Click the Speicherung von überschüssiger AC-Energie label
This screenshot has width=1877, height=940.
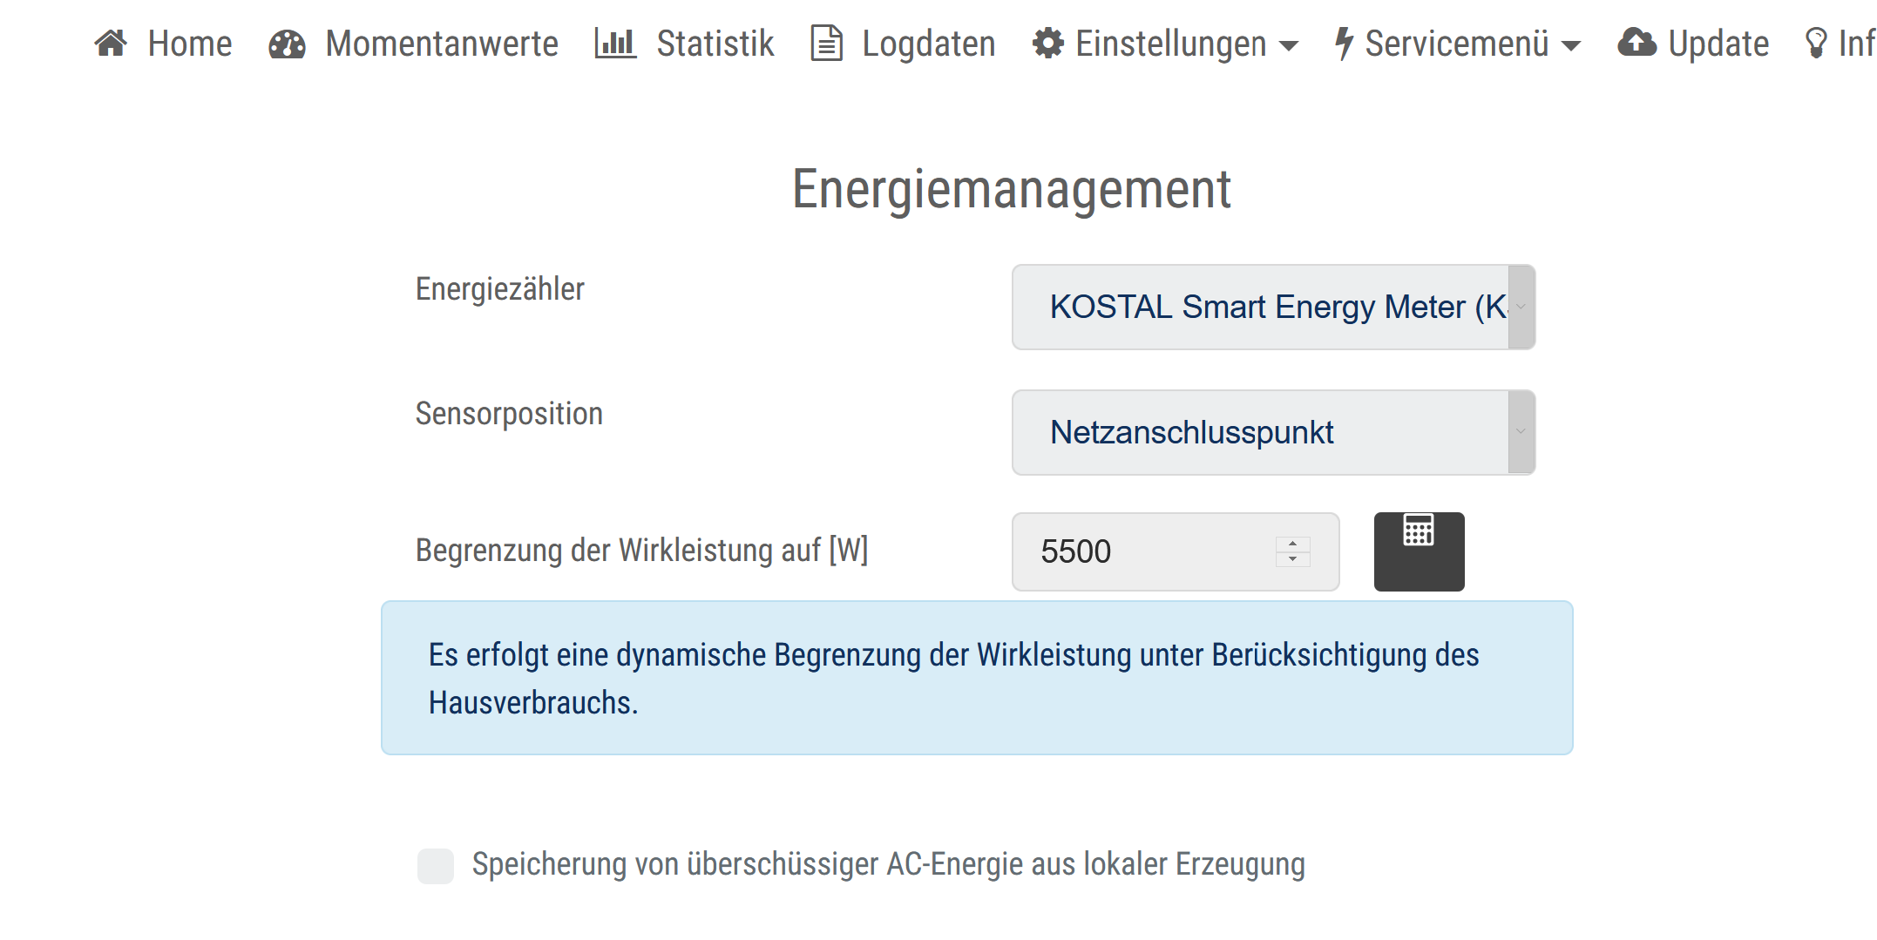click(x=888, y=864)
